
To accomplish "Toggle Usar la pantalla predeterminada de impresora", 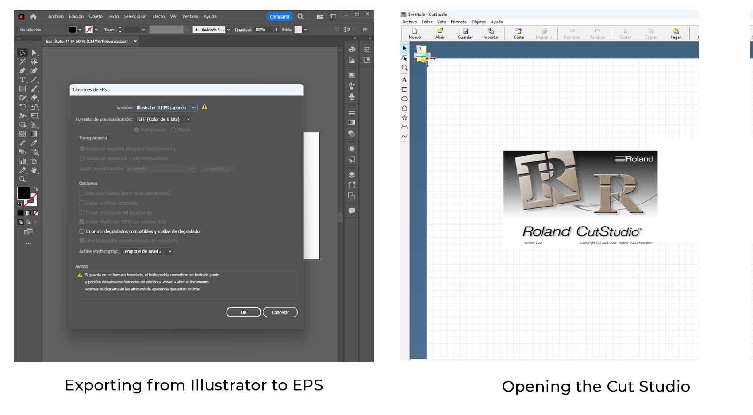I will click(82, 241).
